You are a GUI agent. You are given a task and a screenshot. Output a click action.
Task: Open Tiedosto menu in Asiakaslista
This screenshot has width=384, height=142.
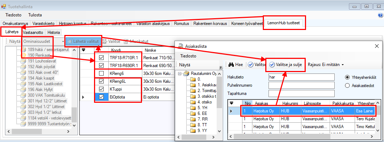coord(188,56)
